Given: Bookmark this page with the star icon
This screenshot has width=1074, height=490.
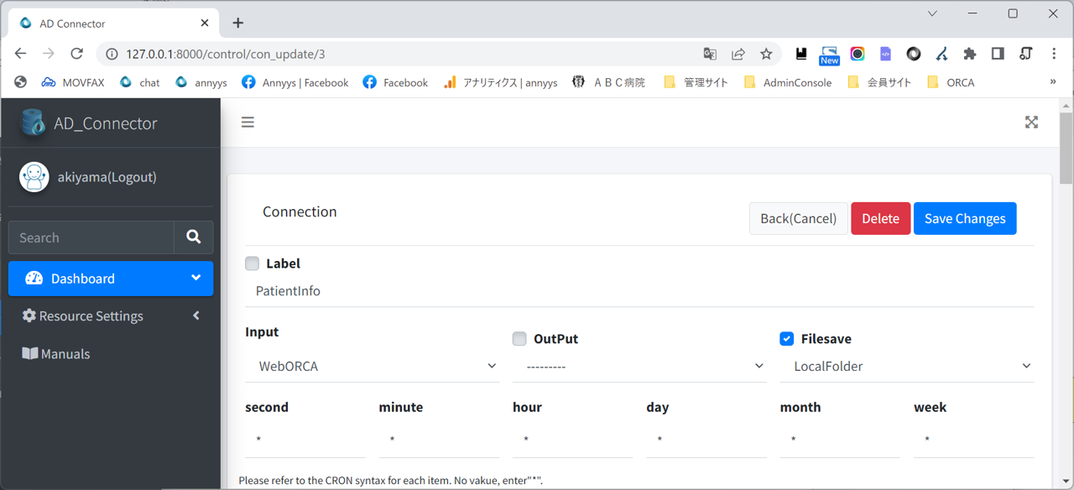Looking at the screenshot, I should [766, 54].
